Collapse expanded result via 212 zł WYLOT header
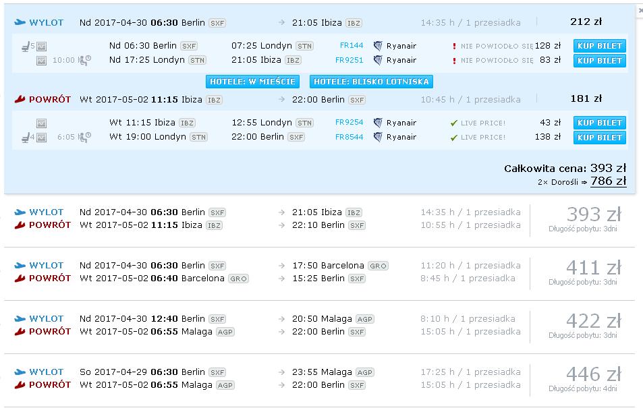Viewport: 643px width, 408px height. coord(320,22)
